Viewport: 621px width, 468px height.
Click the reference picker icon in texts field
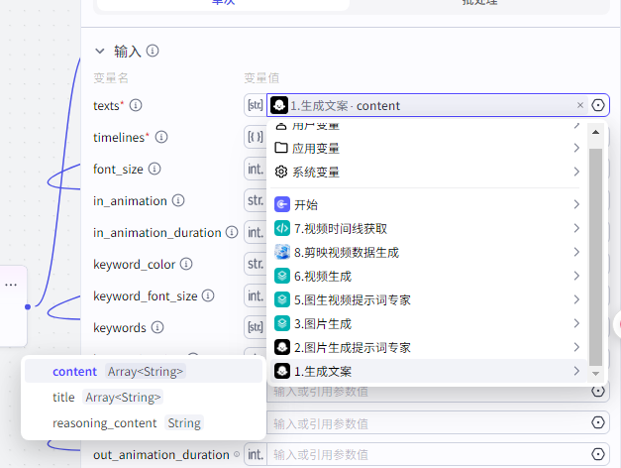[598, 105]
